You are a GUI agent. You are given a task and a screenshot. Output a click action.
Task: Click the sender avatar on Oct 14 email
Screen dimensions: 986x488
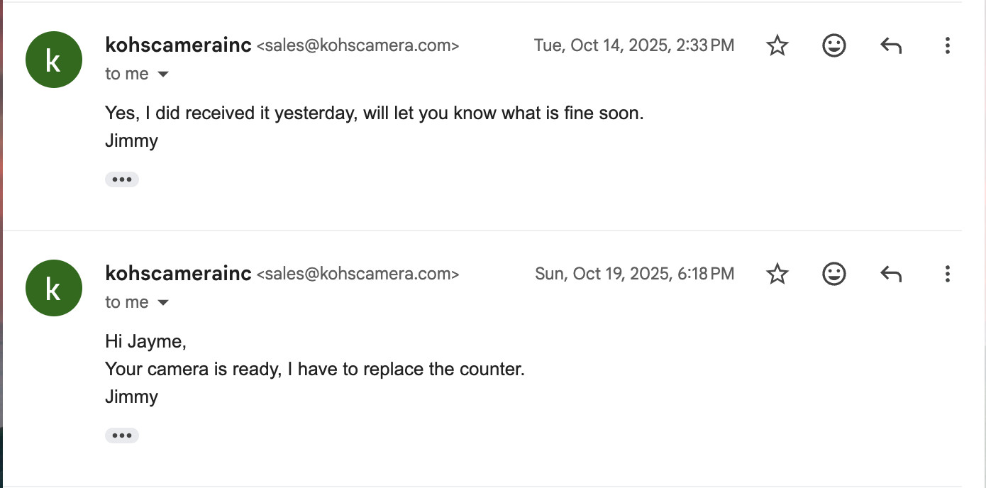pyautogui.click(x=53, y=60)
